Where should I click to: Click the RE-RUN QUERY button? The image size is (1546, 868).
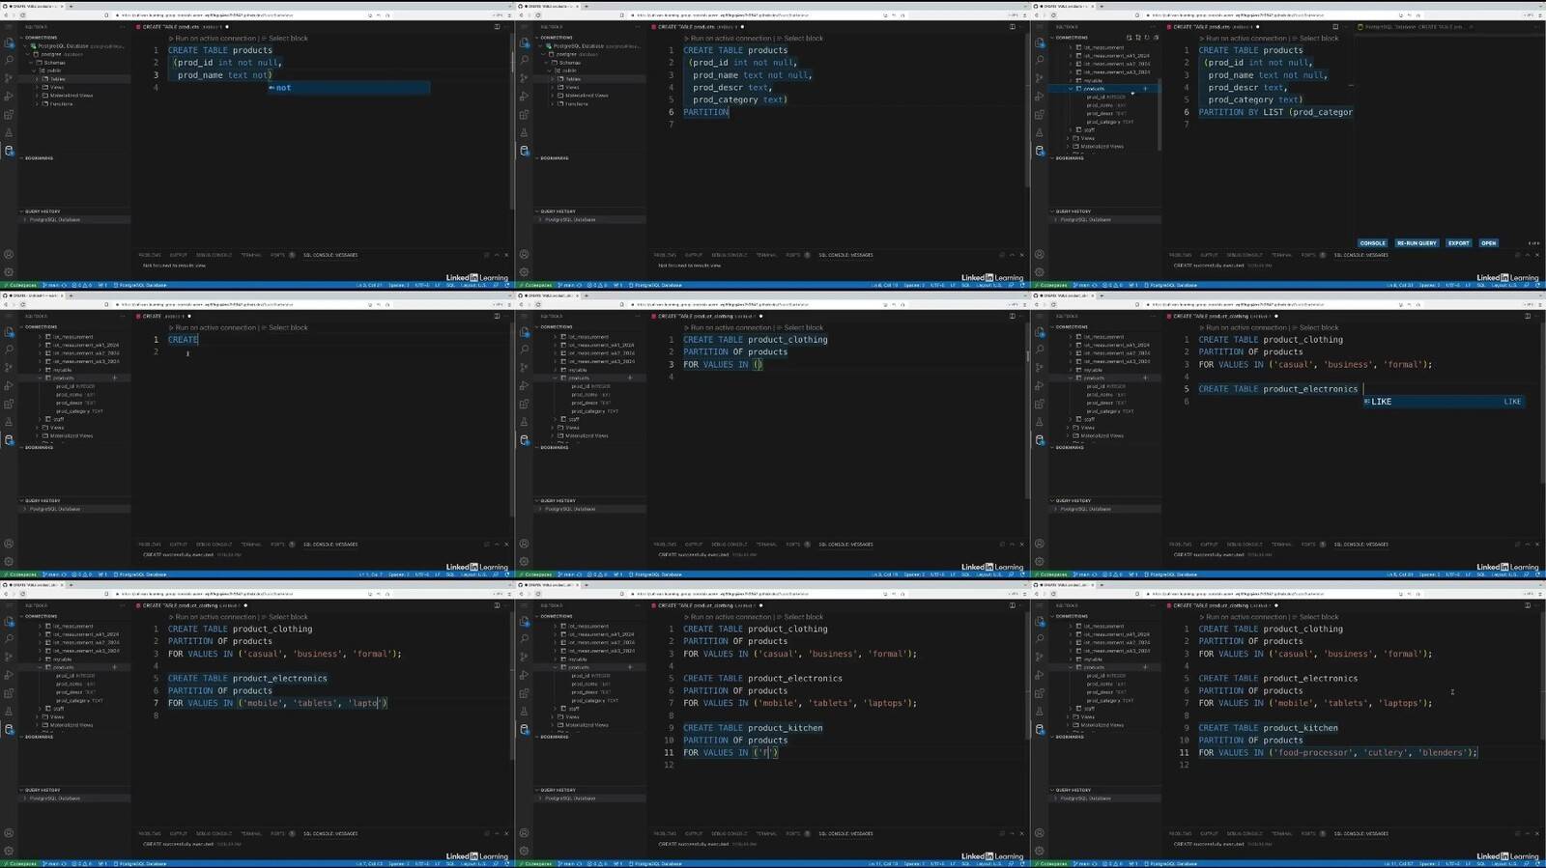[1417, 243]
